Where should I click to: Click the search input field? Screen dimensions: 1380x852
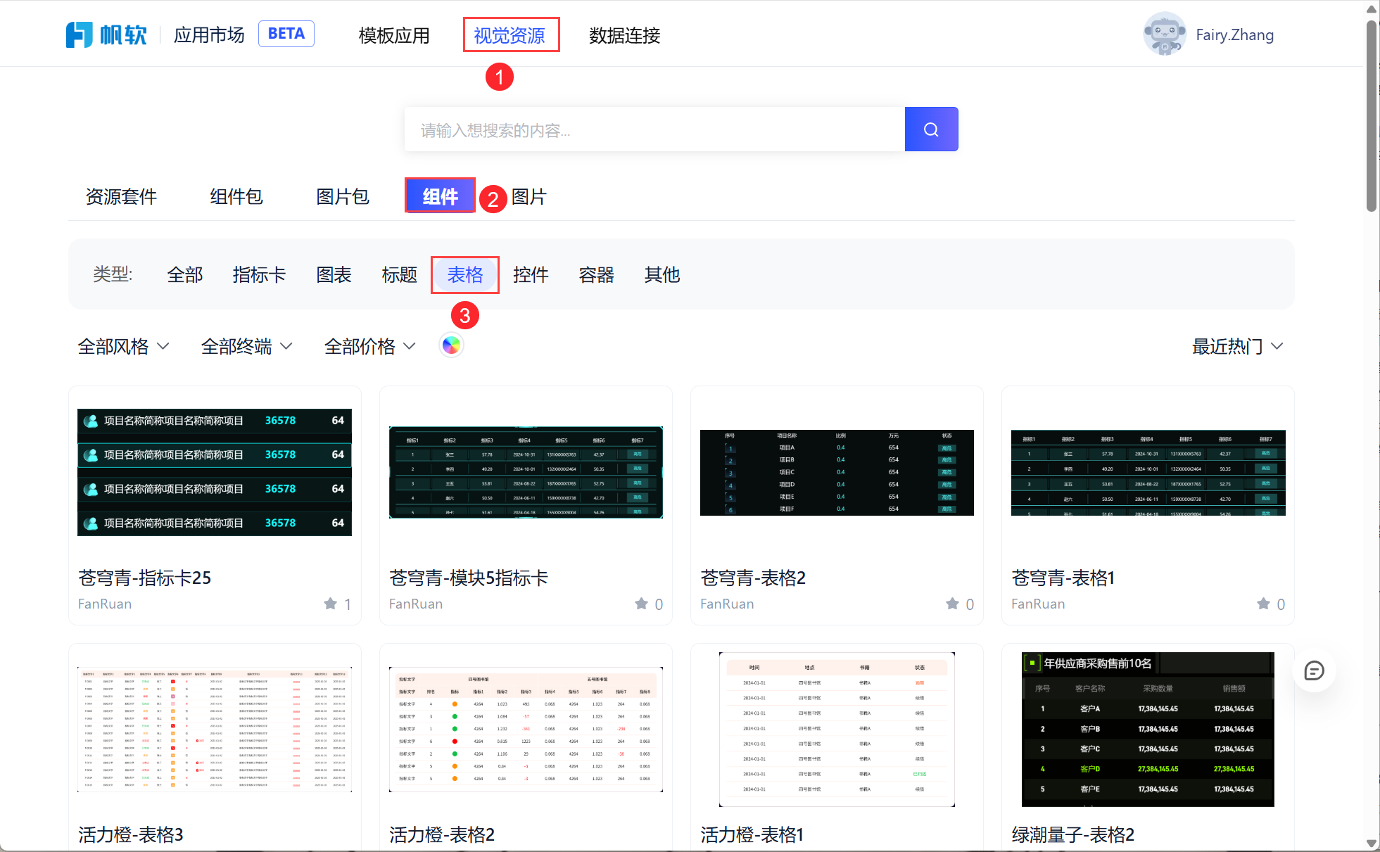coord(654,129)
